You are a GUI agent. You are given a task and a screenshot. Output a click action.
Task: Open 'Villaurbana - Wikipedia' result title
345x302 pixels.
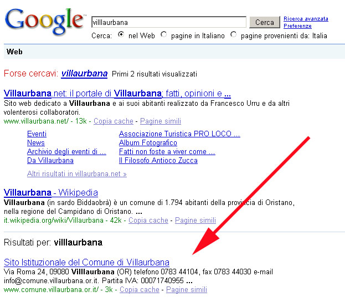(x=51, y=193)
